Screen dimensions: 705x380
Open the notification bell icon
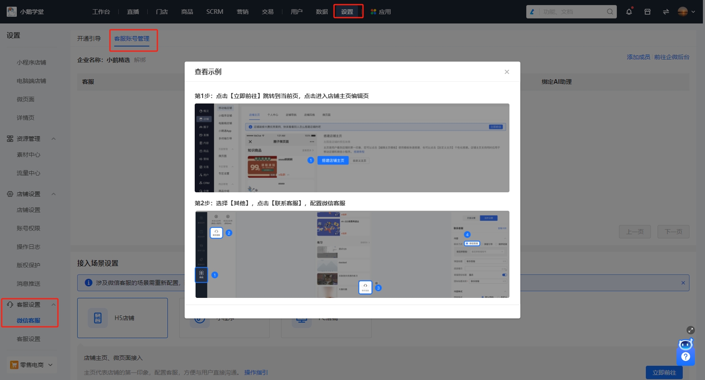[x=629, y=11]
